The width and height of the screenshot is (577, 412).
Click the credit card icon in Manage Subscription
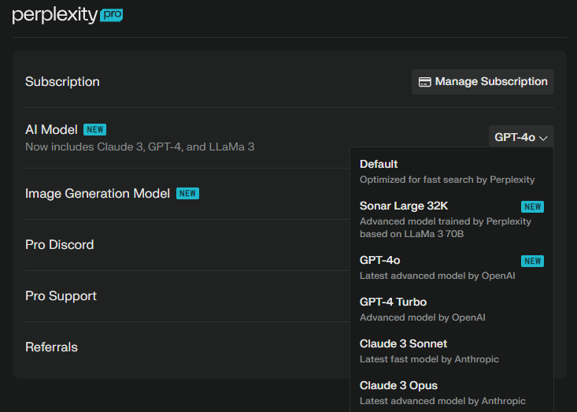coord(424,82)
